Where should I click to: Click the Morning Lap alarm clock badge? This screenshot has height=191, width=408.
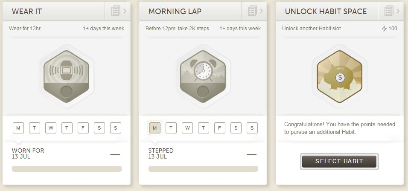pyautogui.click(x=203, y=77)
